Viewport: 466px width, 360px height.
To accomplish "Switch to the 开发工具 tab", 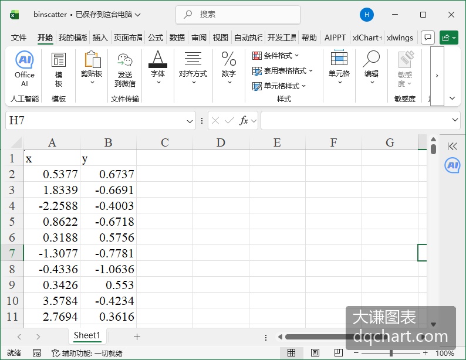I will [x=282, y=38].
